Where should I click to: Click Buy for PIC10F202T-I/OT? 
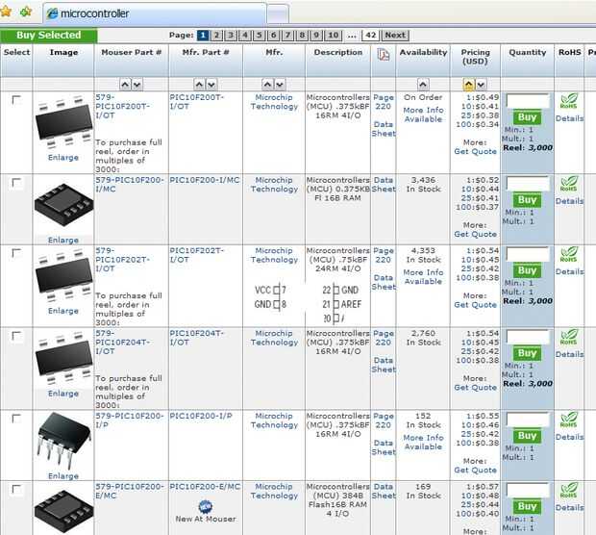tap(527, 270)
